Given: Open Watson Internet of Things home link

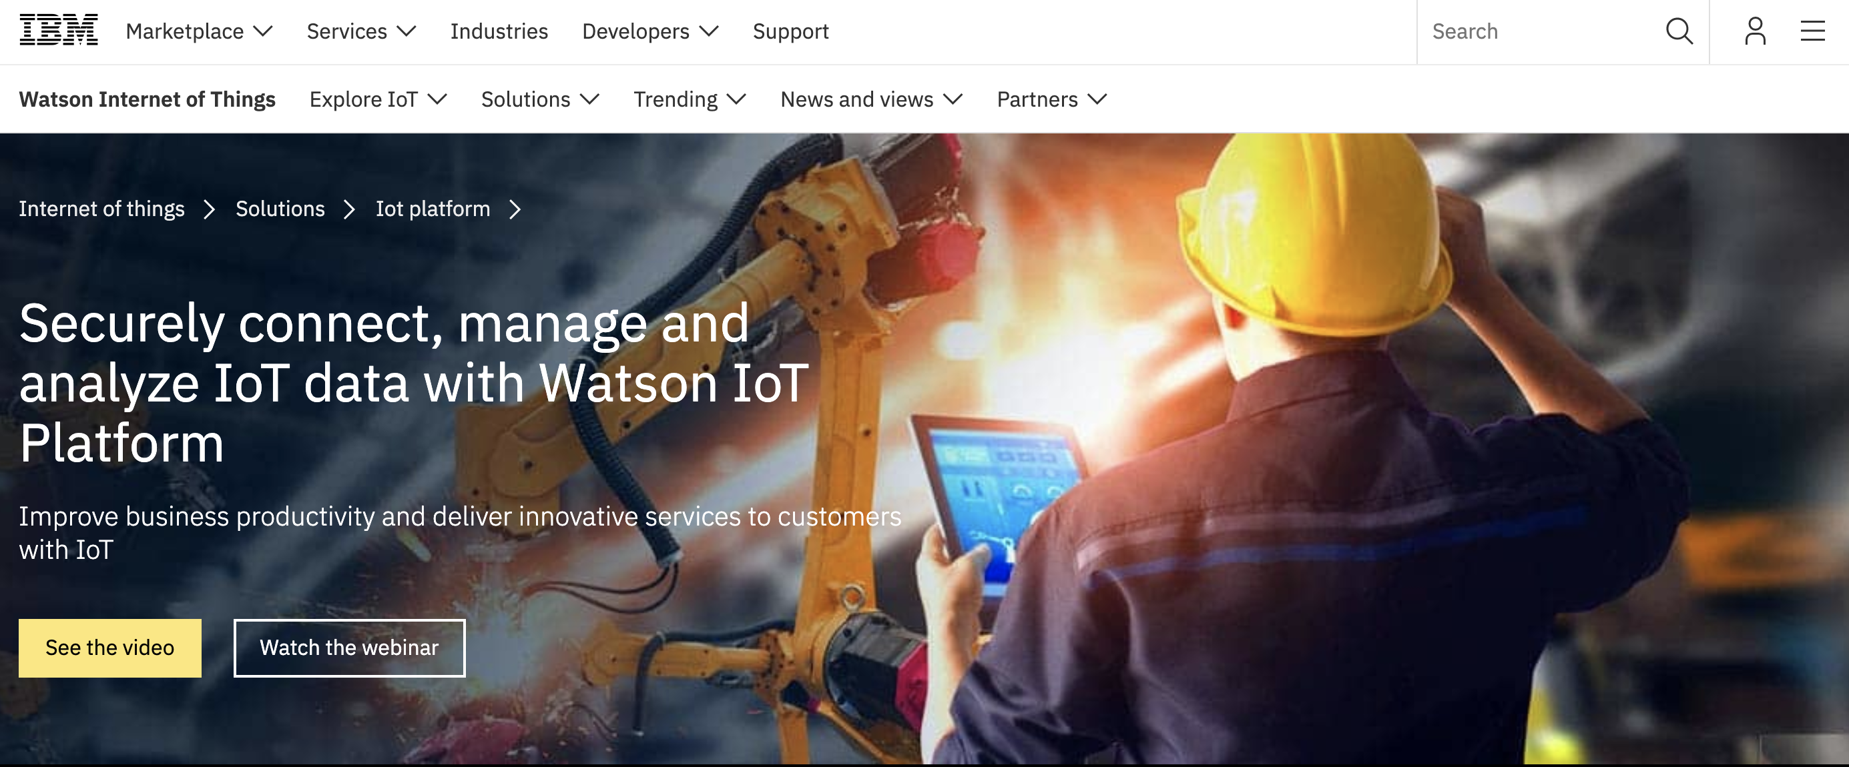Looking at the screenshot, I should (x=147, y=99).
